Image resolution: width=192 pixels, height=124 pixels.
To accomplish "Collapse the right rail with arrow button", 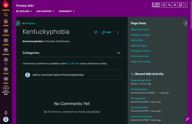I will coord(186,23).
